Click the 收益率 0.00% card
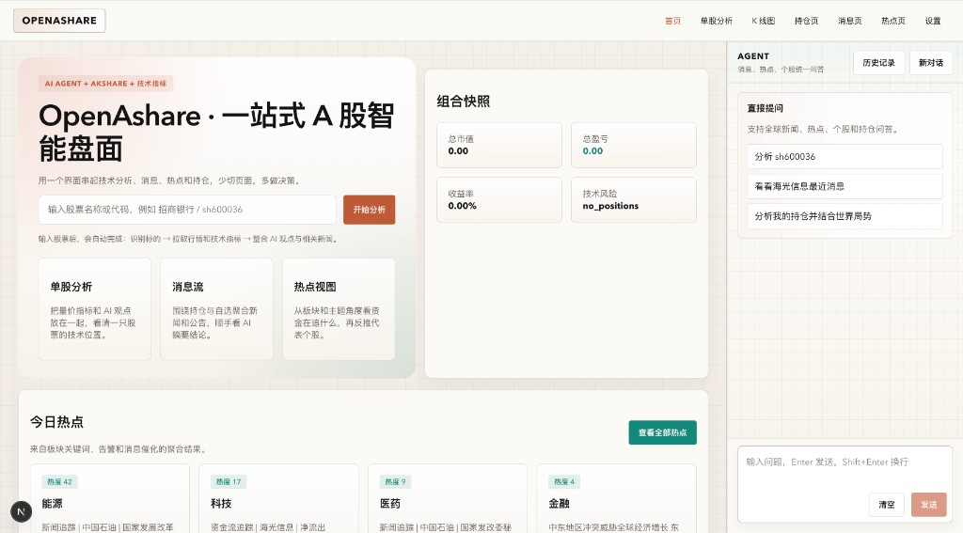Screen dimensions: 963x533 499,199
